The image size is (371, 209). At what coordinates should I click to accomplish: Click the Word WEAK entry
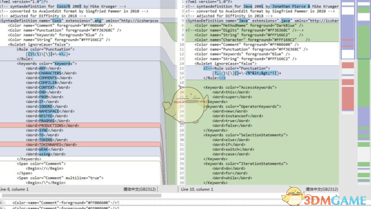(45, 149)
